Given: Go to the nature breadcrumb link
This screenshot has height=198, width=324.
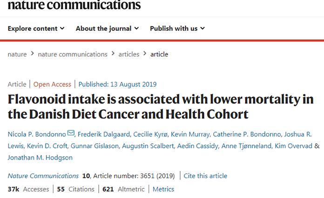Looking at the screenshot, I should pyautogui.click(x=17, y=54).
